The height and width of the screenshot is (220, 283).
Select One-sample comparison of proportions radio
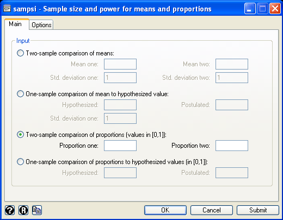coord(20,162)
